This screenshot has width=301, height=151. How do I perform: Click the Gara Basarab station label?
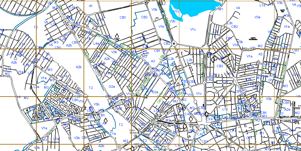coord(133,131)
